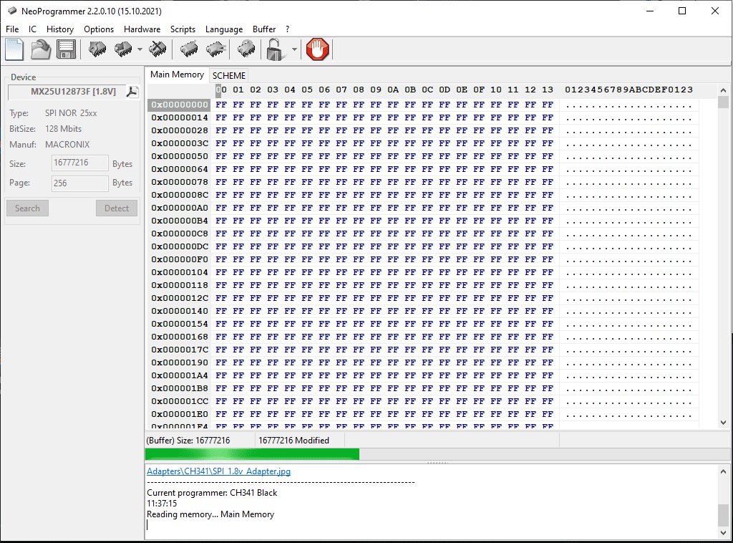Open the Options menu
The image size is (733, 543).
pos(99,29)
